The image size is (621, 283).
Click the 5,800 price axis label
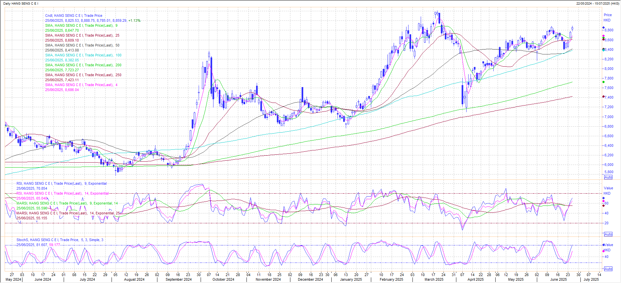[609, 172]
